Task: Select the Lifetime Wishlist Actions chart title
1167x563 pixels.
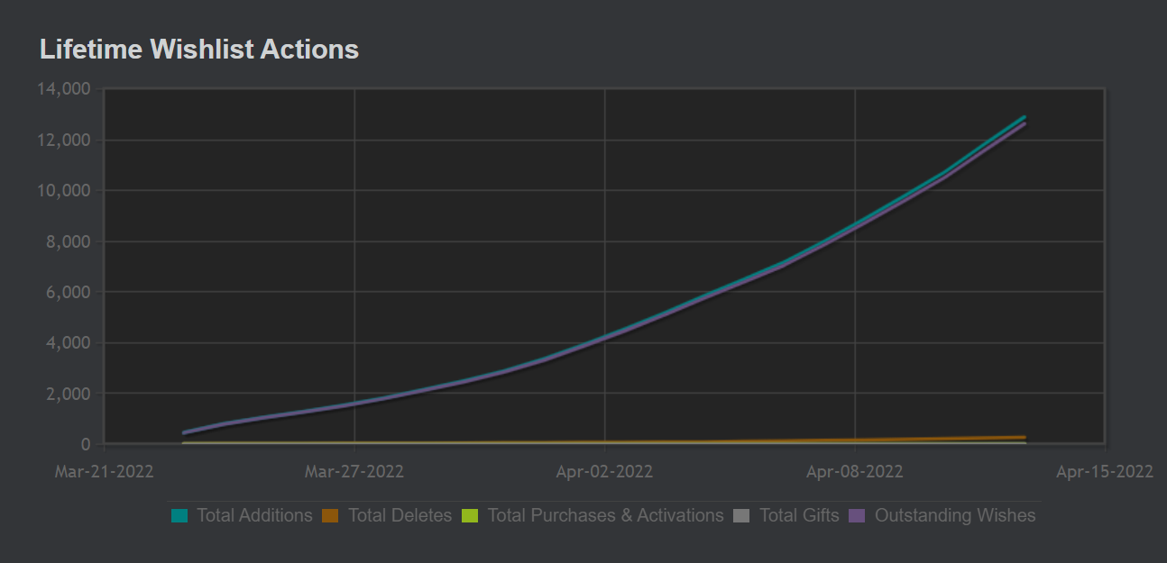Action: point(199,50)
